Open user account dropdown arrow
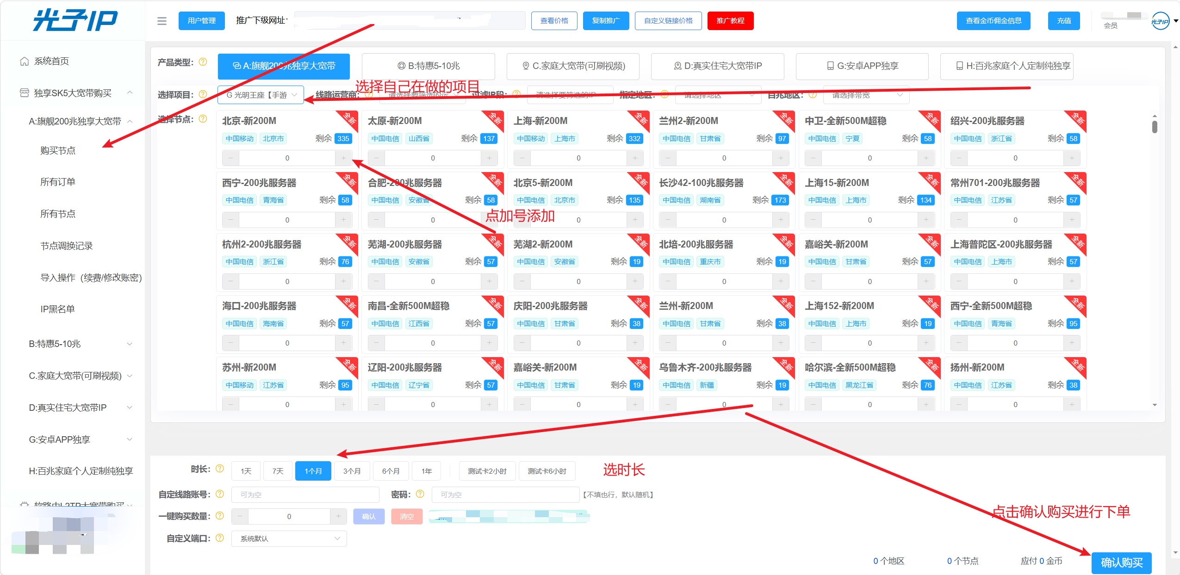This screenshot has height=575, width=1180. (1175, 21)
